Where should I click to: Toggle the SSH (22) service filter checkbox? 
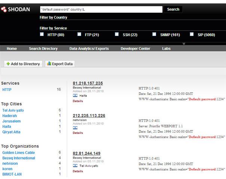(117, 34)
